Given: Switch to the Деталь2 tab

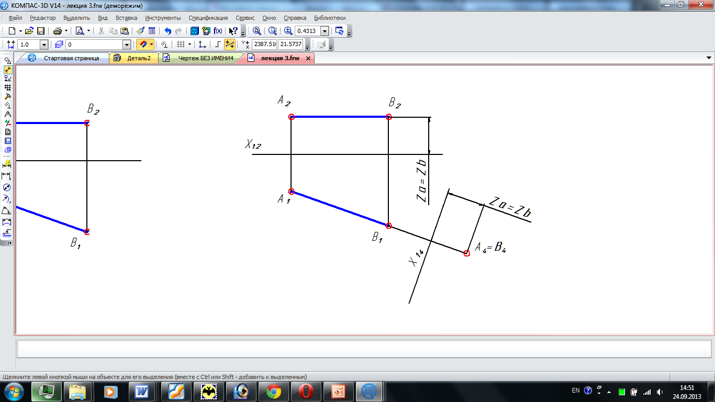Looking at the screenshot, I should (x=133, y=58).
